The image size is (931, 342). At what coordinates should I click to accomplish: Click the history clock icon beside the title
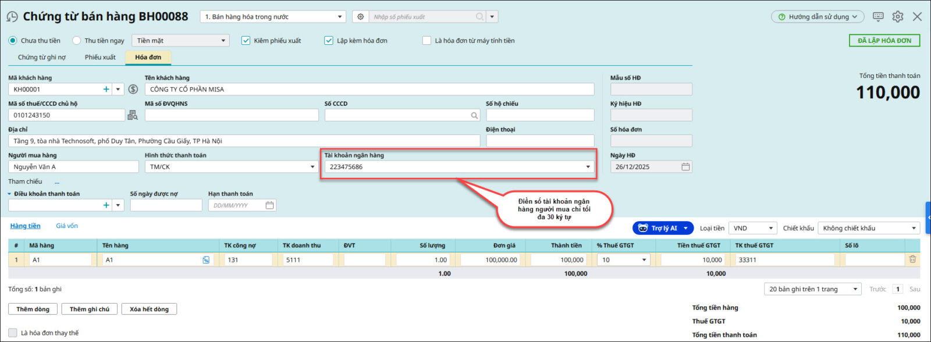(x=12, y=17)
